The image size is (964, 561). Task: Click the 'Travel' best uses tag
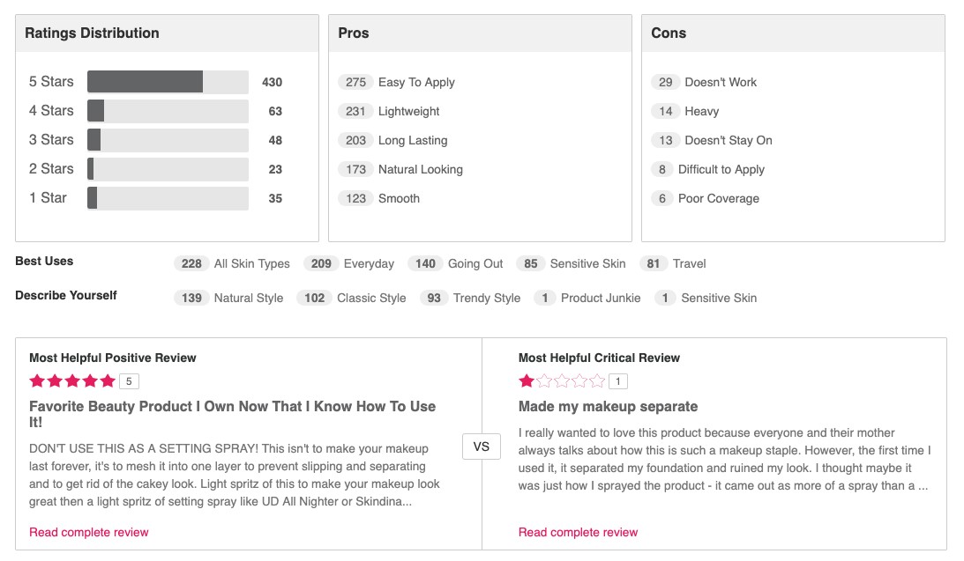pos(675,263)
